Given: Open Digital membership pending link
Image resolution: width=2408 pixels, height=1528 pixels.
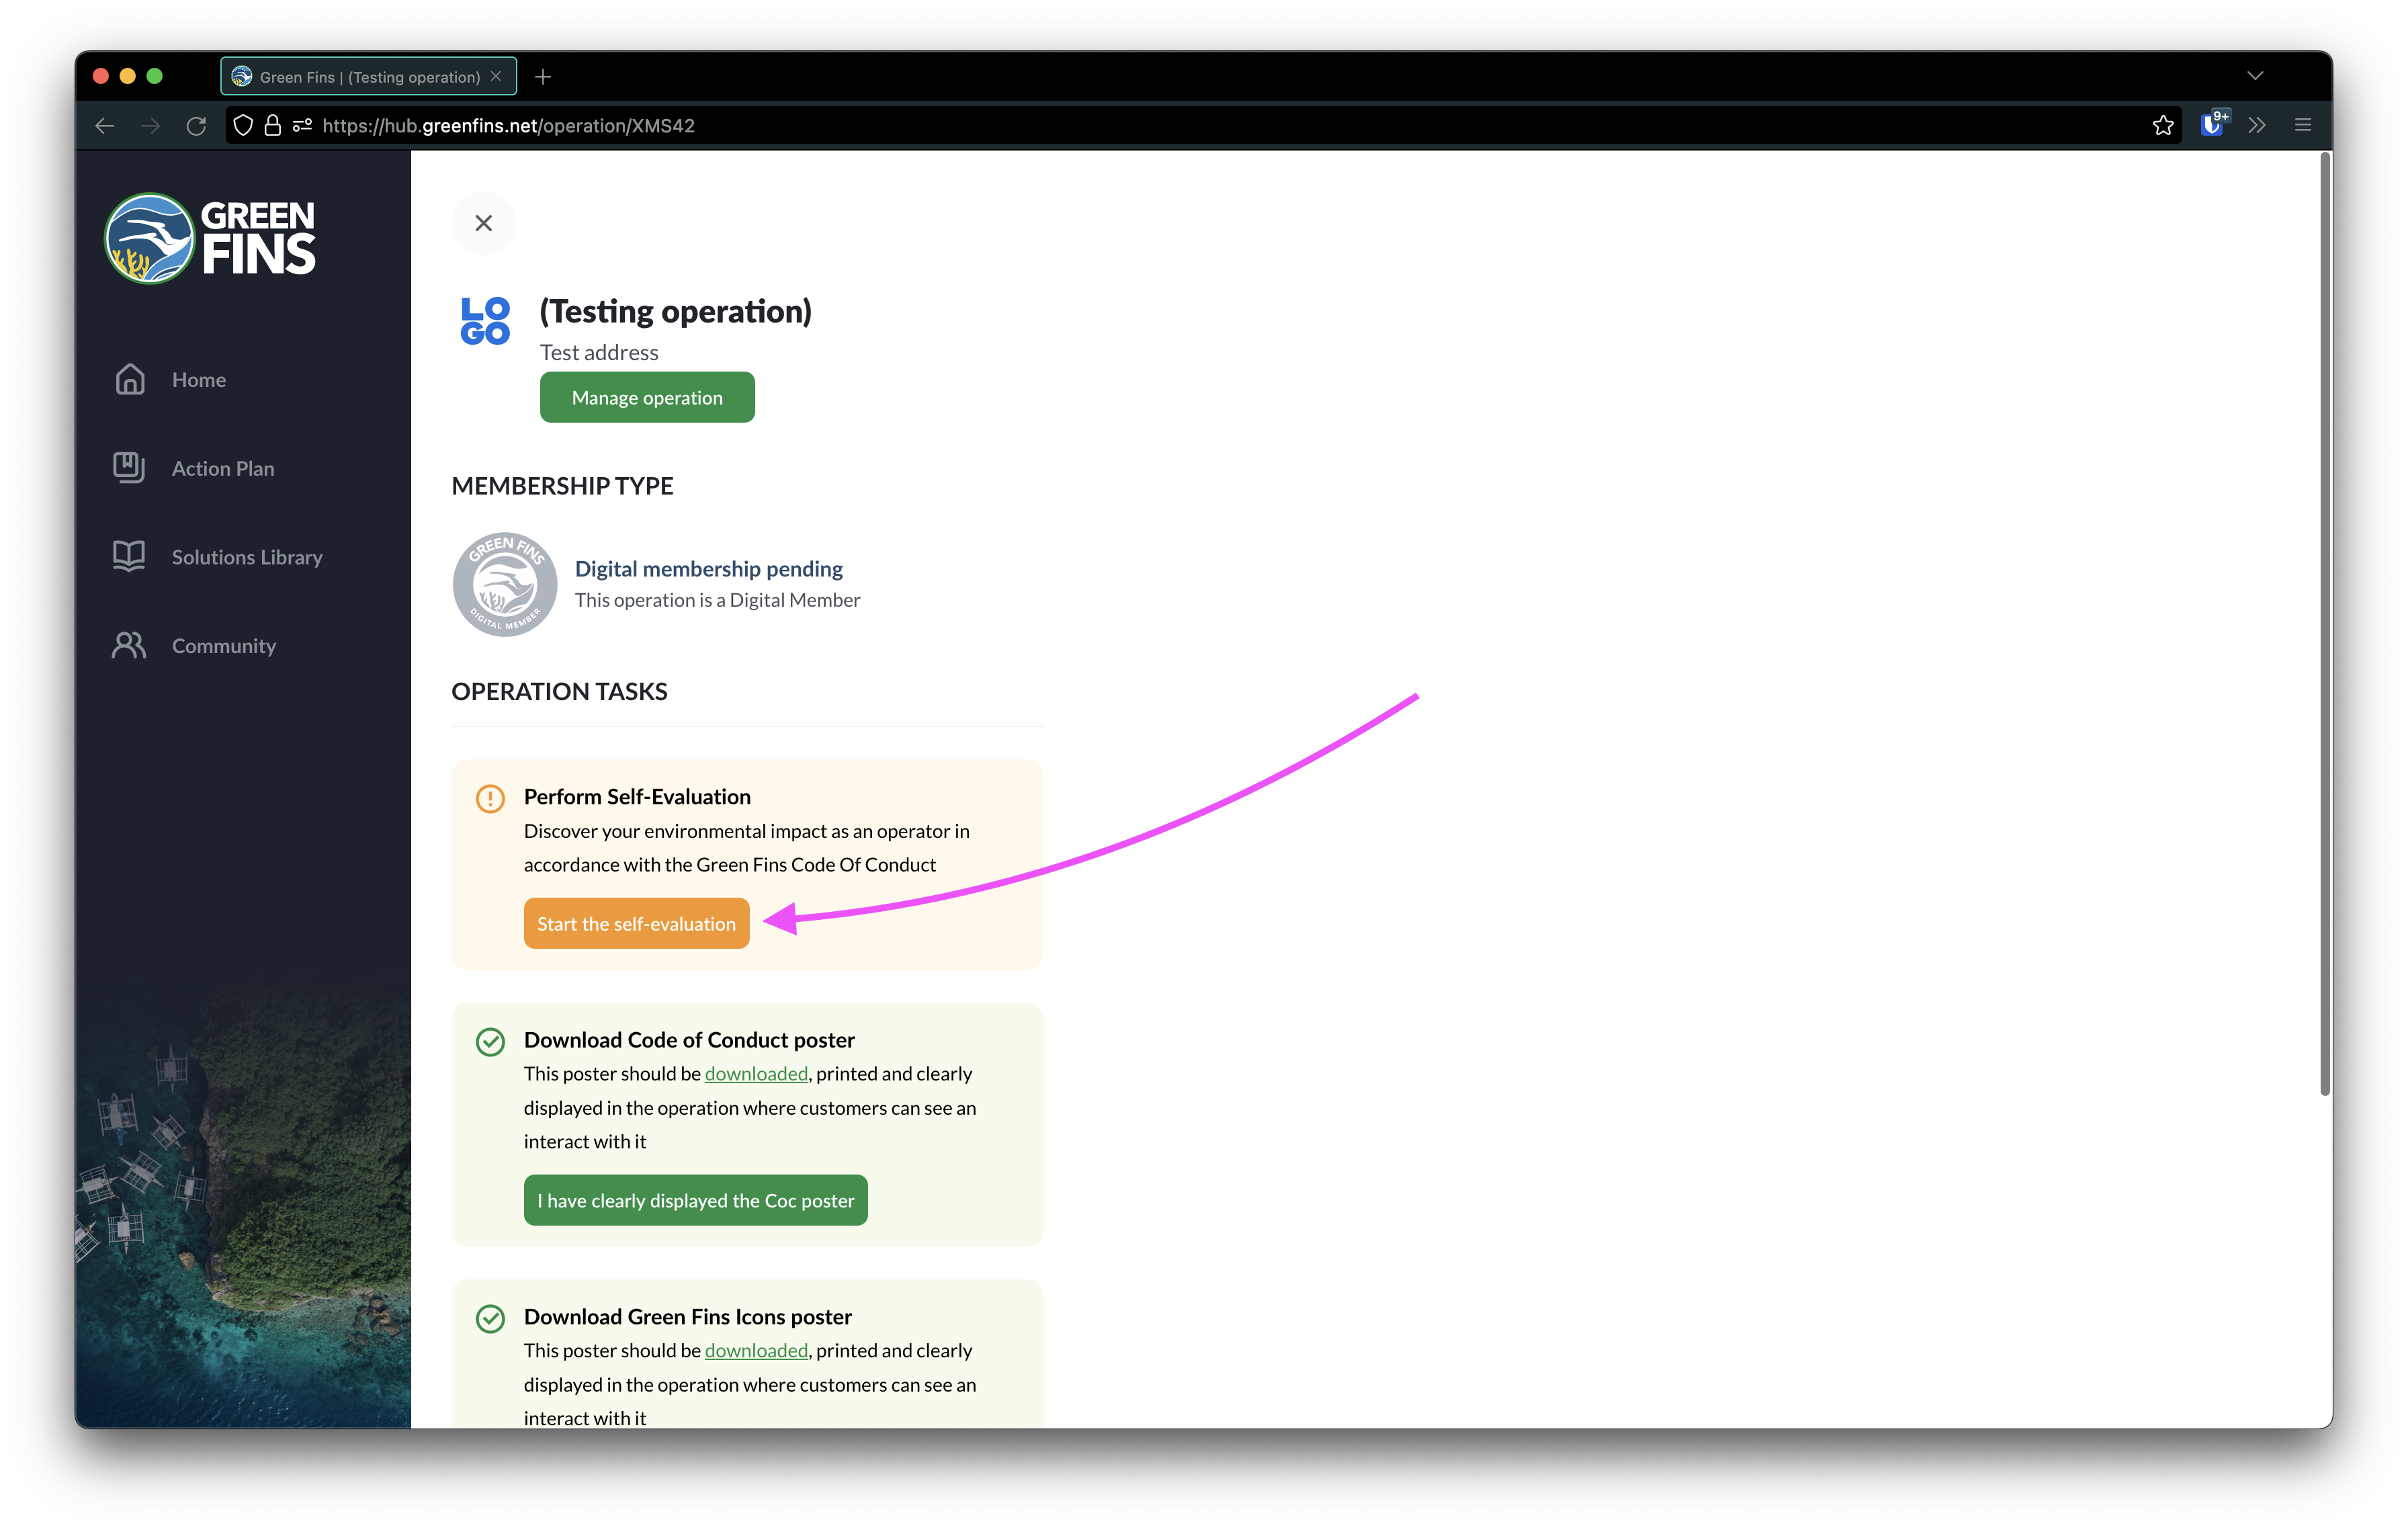Looking at the screenshot, I should (x=708, y=568).
